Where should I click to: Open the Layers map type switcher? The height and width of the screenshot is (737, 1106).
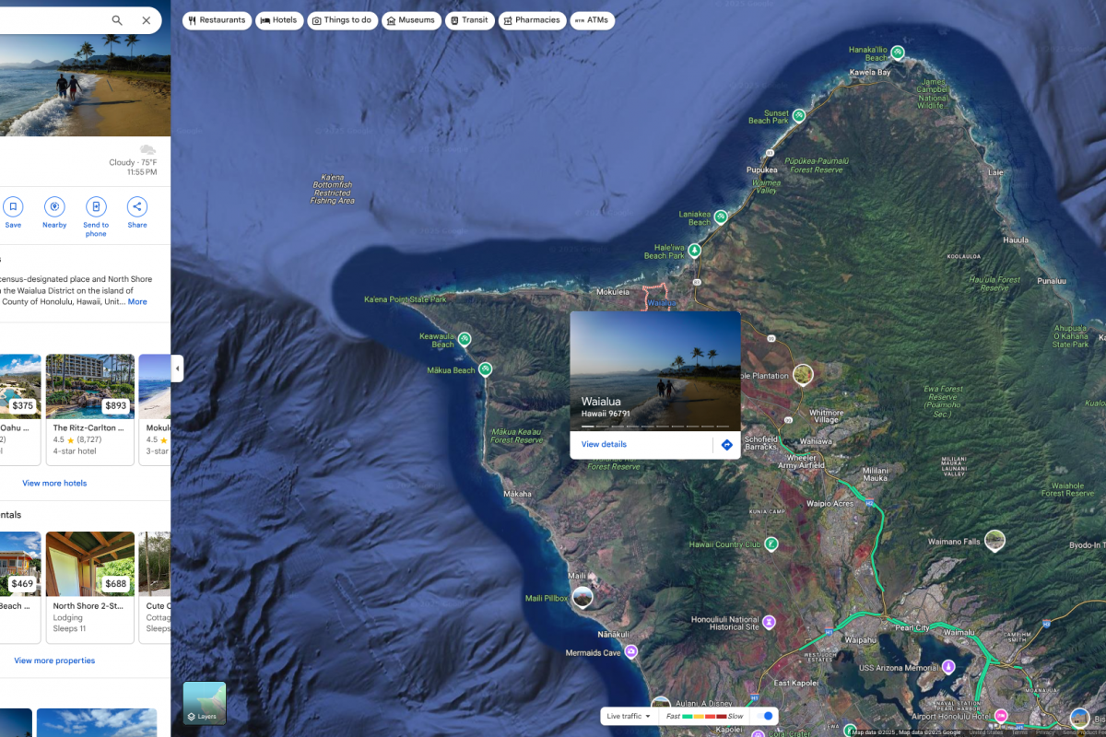pyautogui.click(x=205, y=703)
